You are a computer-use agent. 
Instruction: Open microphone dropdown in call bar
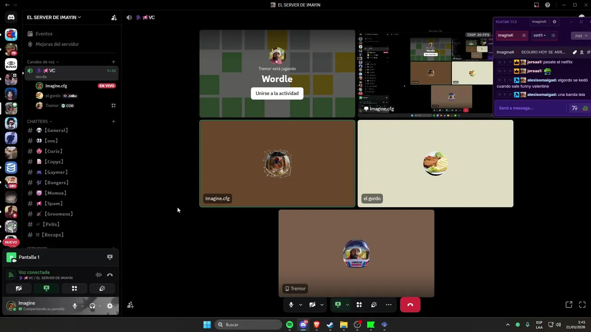301,305
